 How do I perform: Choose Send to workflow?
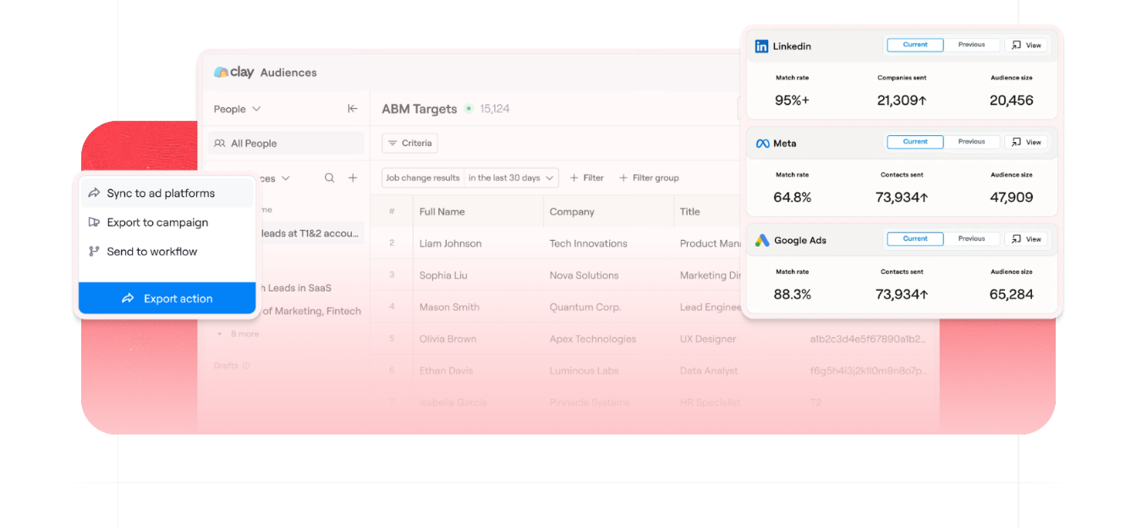point(167,251)
